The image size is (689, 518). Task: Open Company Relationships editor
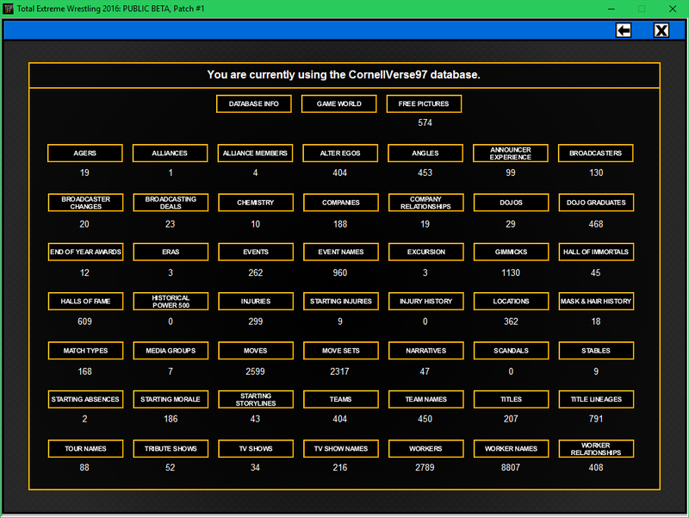pos(426,203)
